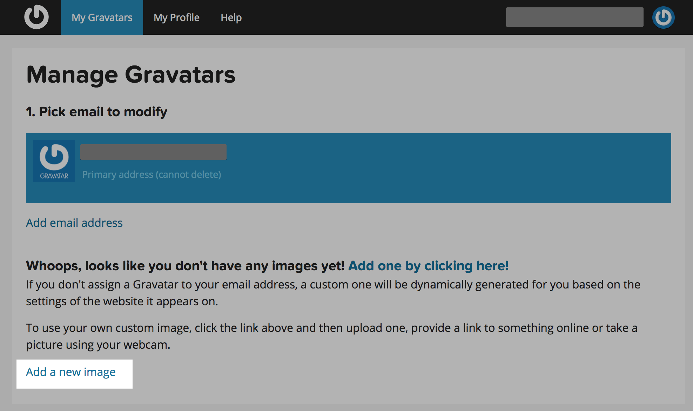Click the redacted account name in the header

574,17
